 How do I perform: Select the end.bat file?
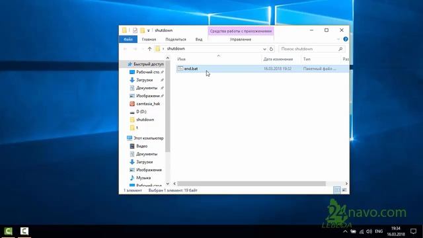click(x=191, y=69)
